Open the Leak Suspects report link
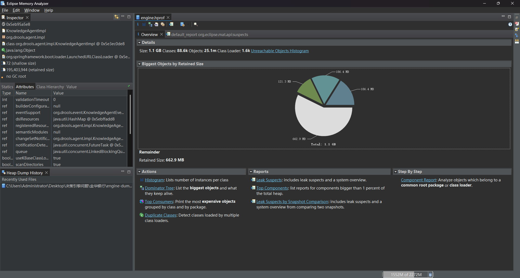Viewport: 520px width, 278px height. pyautogui.click(x=269, y=180)
